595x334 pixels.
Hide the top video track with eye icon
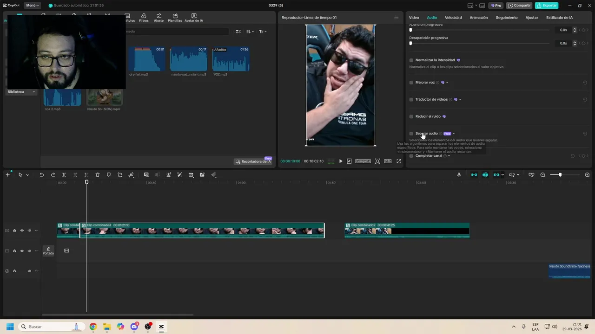click(x=22, y=231)
